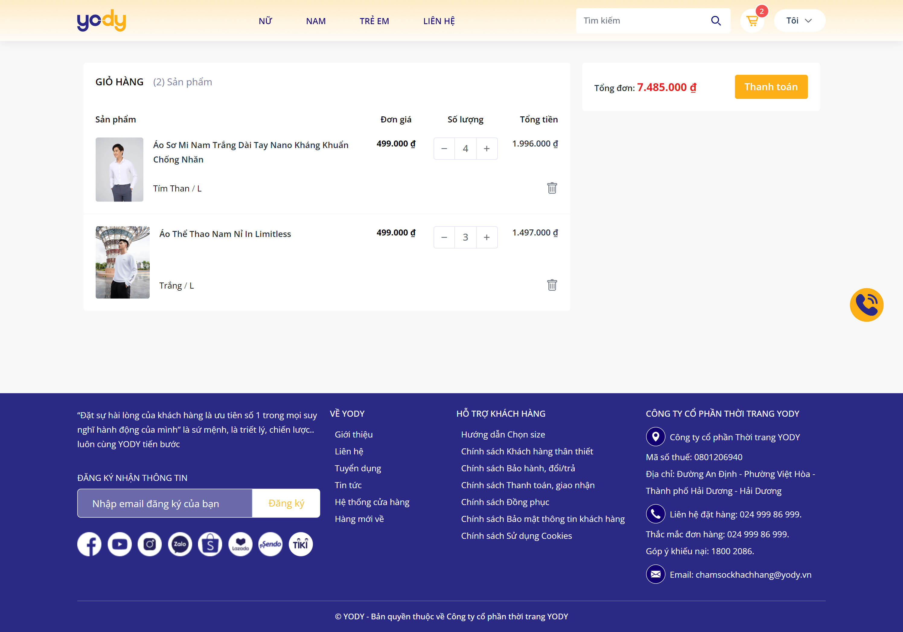
Task: Open the shopping cart icon
Action: tap(751, 21)
